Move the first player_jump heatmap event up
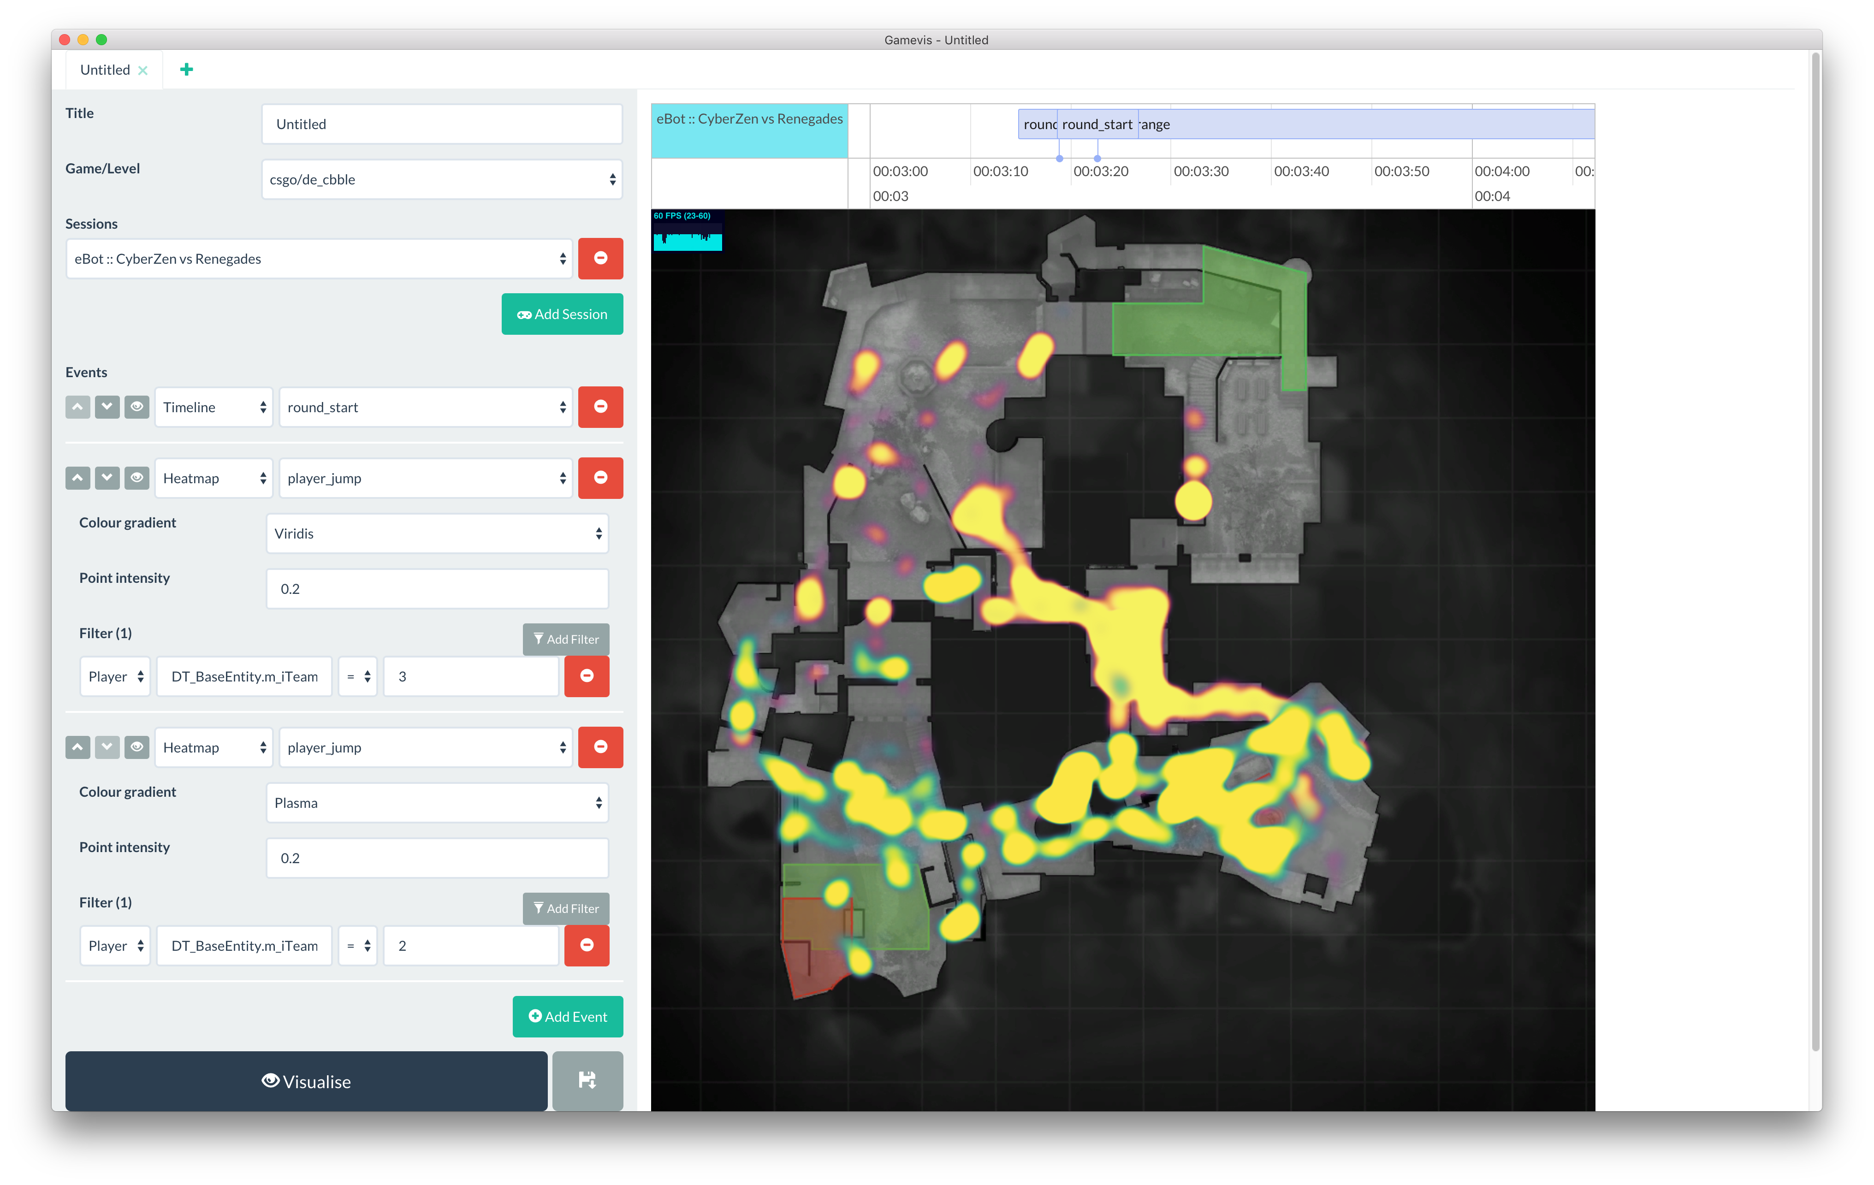 pos(77,478)
